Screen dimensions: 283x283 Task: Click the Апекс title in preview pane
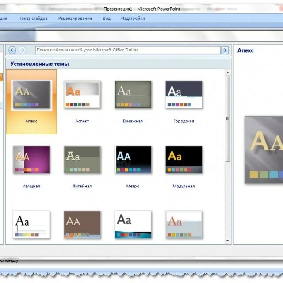(x=245, y=50)
